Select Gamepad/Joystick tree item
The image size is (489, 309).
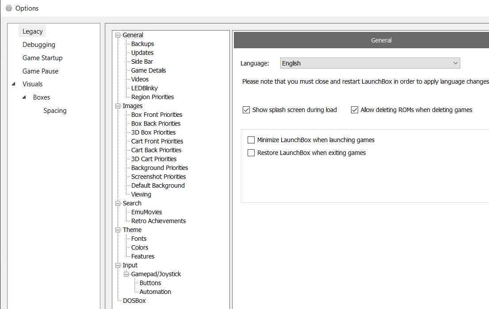point(156,274)
